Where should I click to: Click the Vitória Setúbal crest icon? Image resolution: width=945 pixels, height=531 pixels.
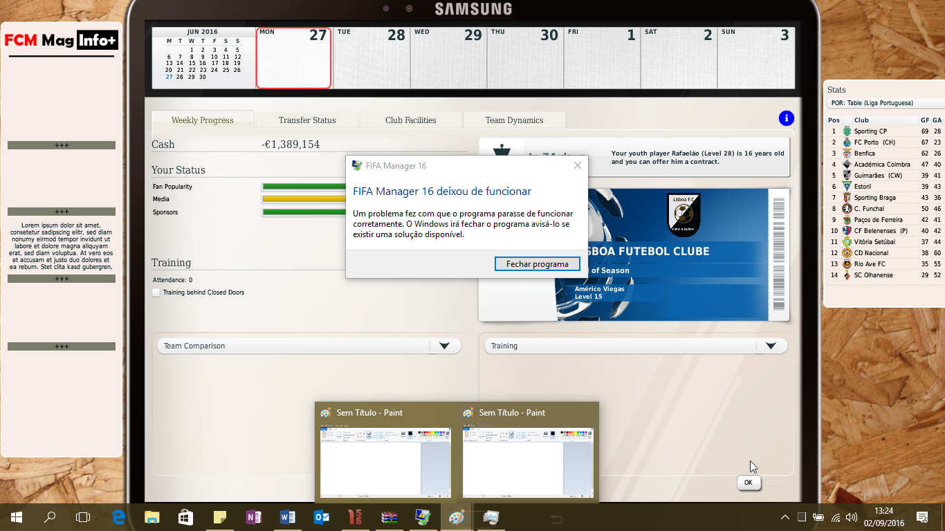coord(847,241)
